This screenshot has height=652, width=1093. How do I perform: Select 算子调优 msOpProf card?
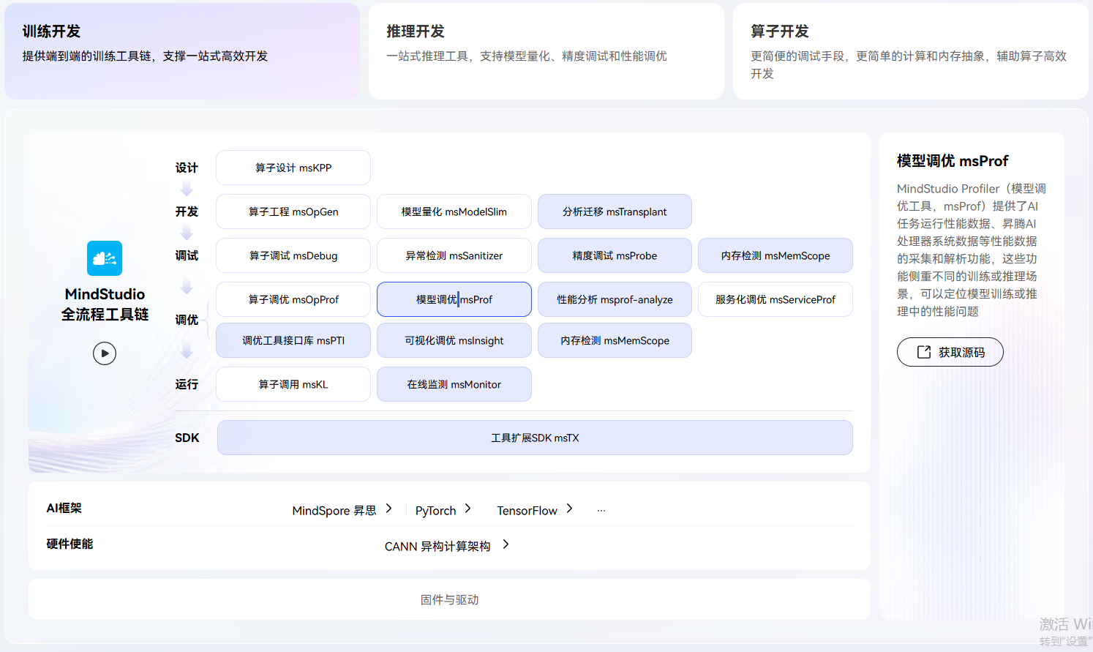point(293,299)
